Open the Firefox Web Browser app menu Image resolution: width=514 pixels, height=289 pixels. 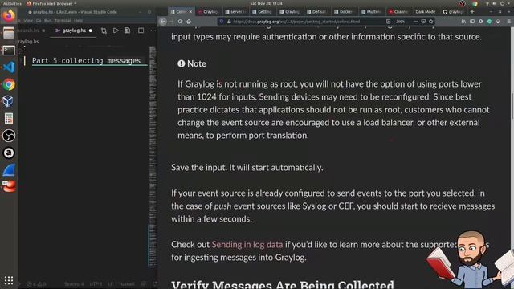pyautogui.click(x=51, y=3)
